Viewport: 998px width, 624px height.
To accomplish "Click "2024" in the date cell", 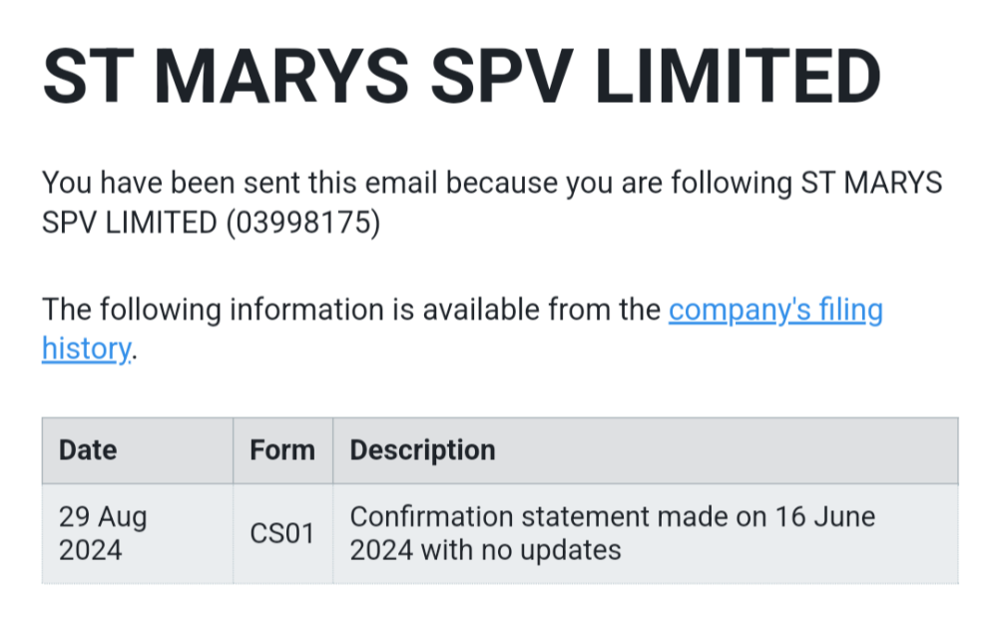I will click(x=90, y=550).
